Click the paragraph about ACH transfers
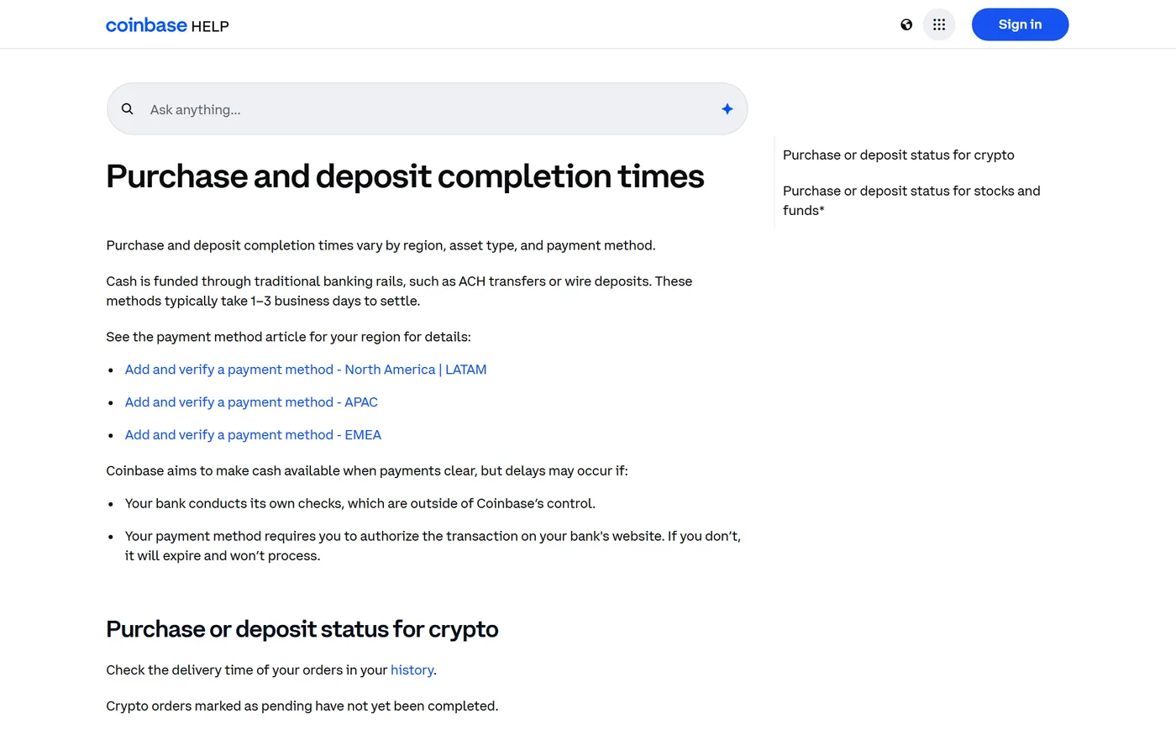 point(399,291)
